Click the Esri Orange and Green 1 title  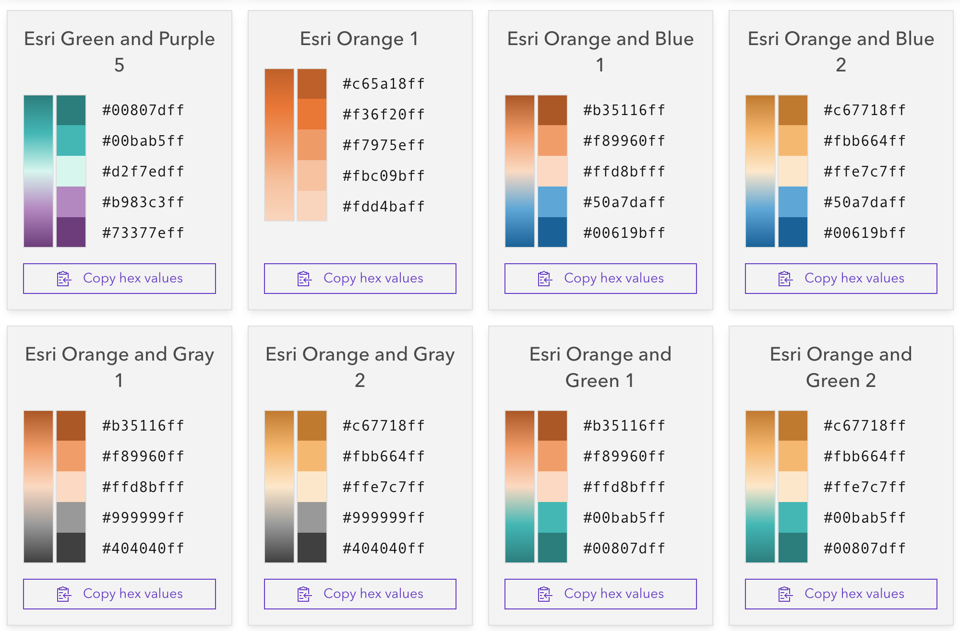coord(600,367)
